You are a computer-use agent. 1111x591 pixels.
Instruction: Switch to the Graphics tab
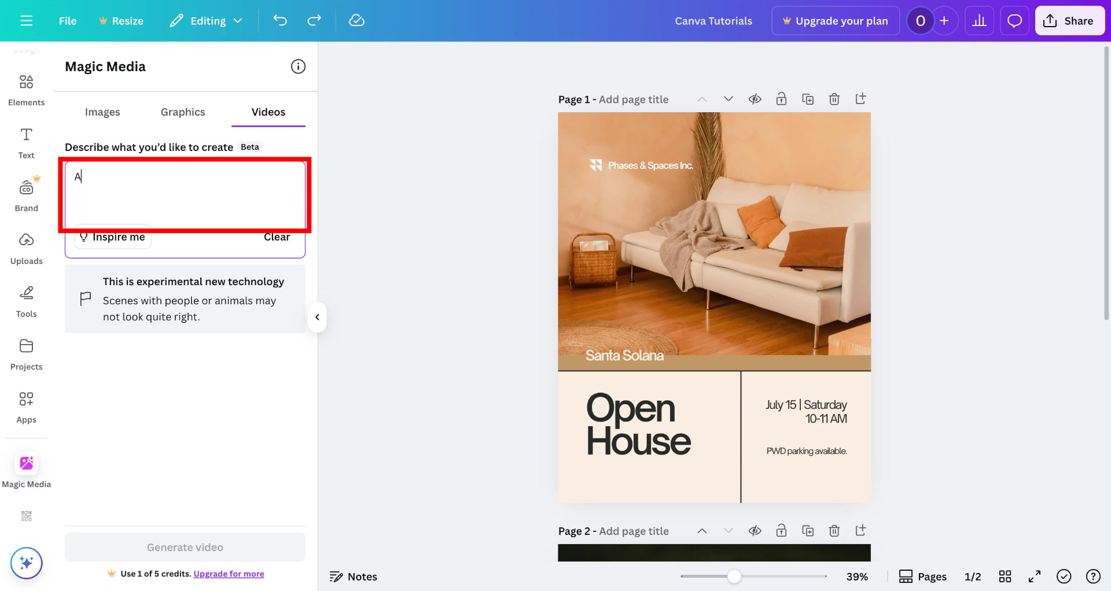point(183,112)
